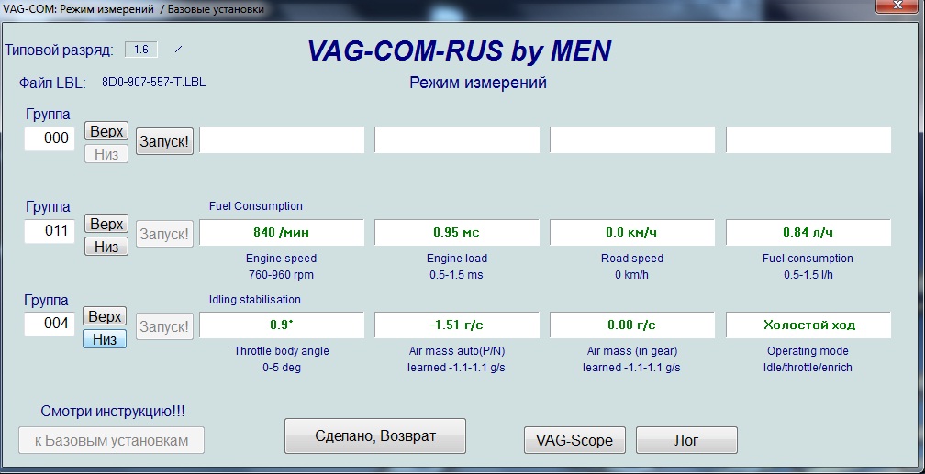This screenshot has height=474, width=925.
Task: Click the first empty value field of group 000
Action: coord(282,140)
